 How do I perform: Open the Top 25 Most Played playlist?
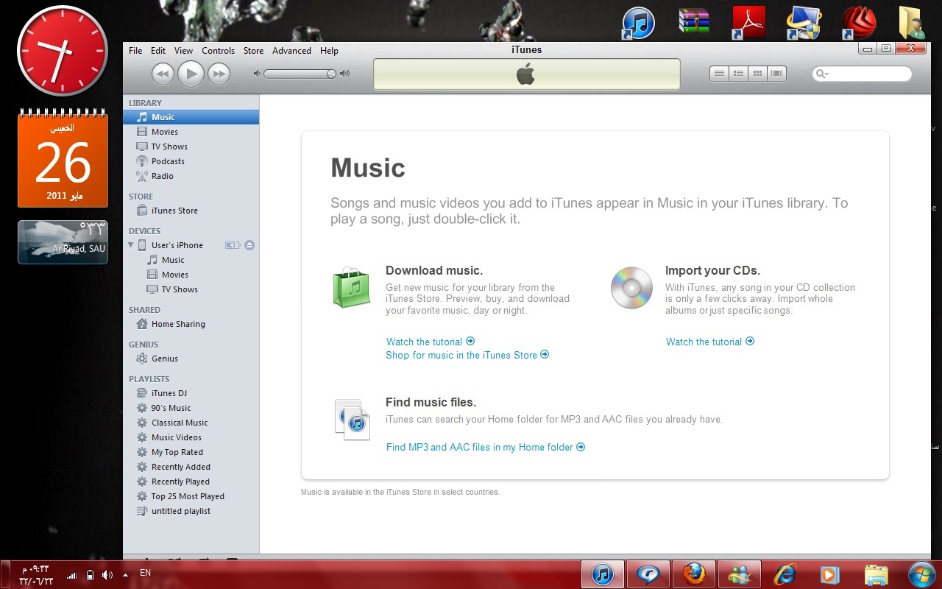point(191,496)
